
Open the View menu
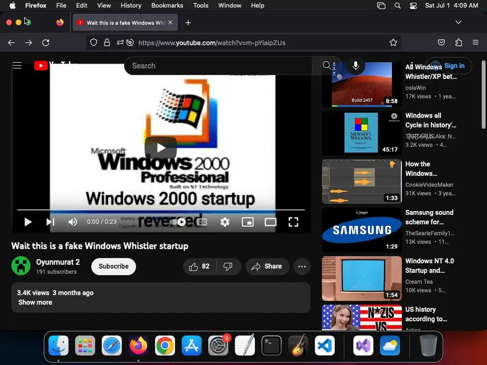(x=104, y=5)
